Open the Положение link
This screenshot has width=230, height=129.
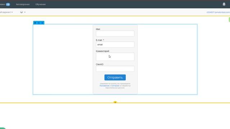point(105,86)
